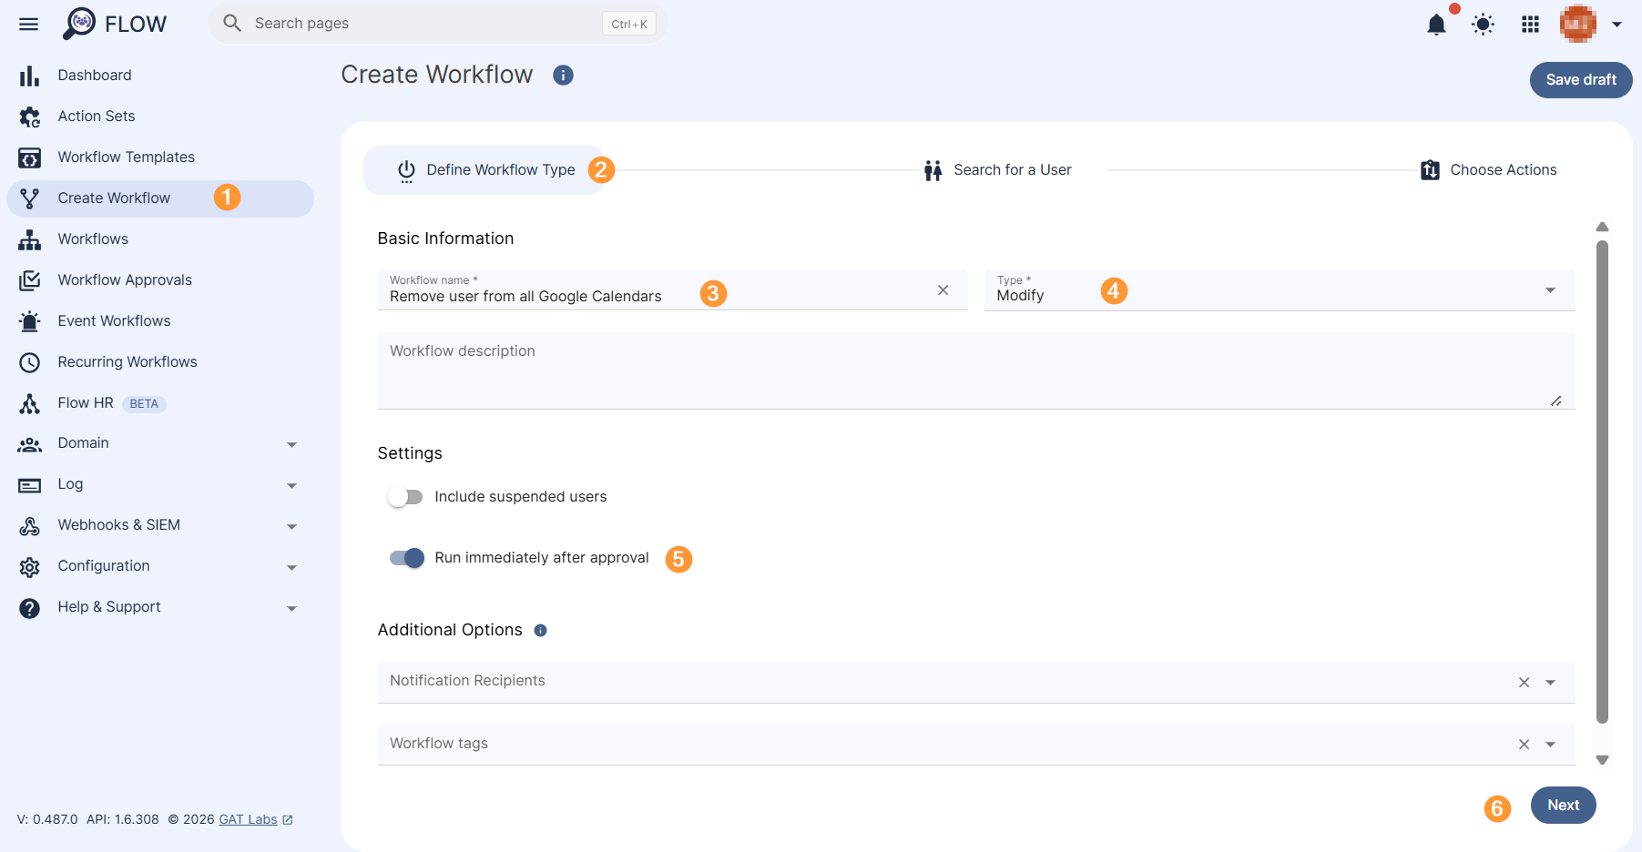Open the user avatar profile

tap(1578, 24)
